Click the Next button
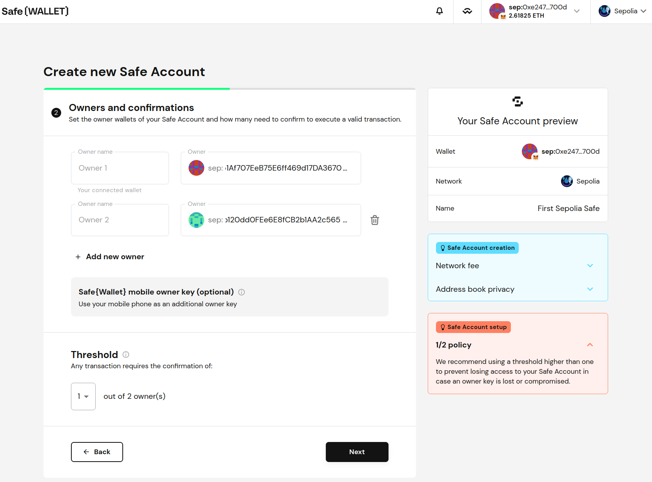Image resolution: width=652 pixels, height=482 pixels. click(x=357, y=452)
